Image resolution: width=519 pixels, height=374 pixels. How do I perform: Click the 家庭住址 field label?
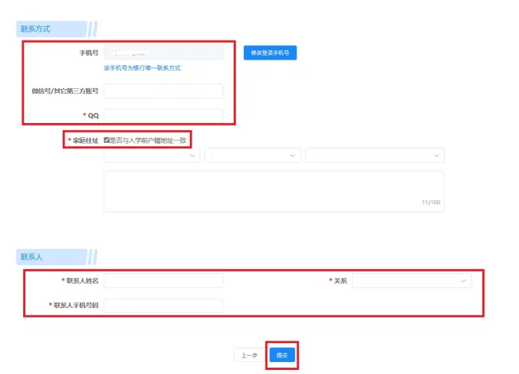click(84, 141)
